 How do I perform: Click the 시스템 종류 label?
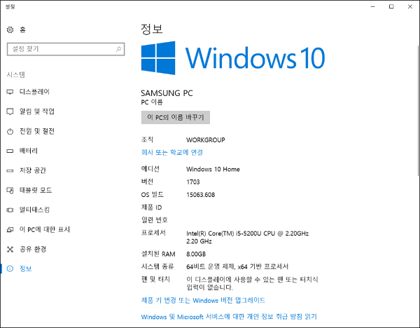[157, 266]
